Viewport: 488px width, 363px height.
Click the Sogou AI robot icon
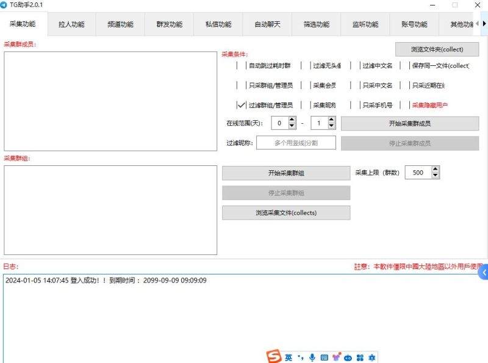pyautogui.click(x=348, y=357)
